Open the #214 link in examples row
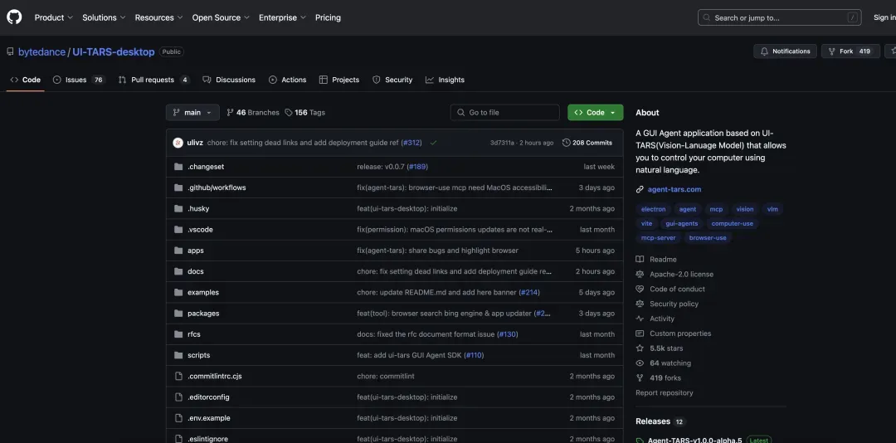The height and width of the screenshot is (443, 896). [529, 293]
